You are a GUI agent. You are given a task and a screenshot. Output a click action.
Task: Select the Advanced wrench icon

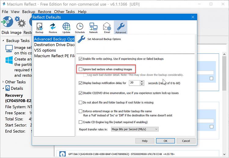coord(121,28)
